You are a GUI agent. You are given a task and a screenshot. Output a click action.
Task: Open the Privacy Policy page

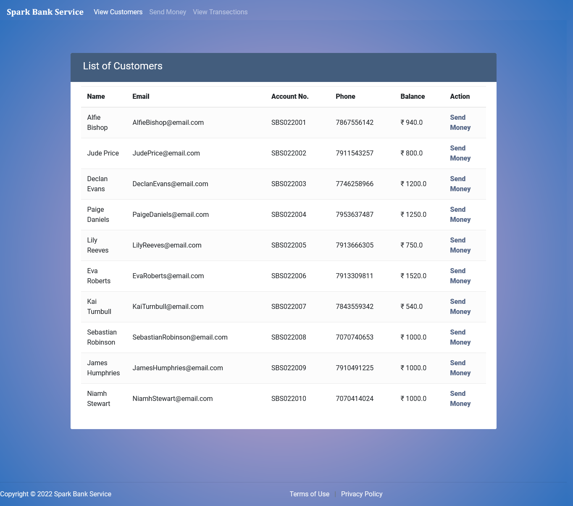point(362,494)
